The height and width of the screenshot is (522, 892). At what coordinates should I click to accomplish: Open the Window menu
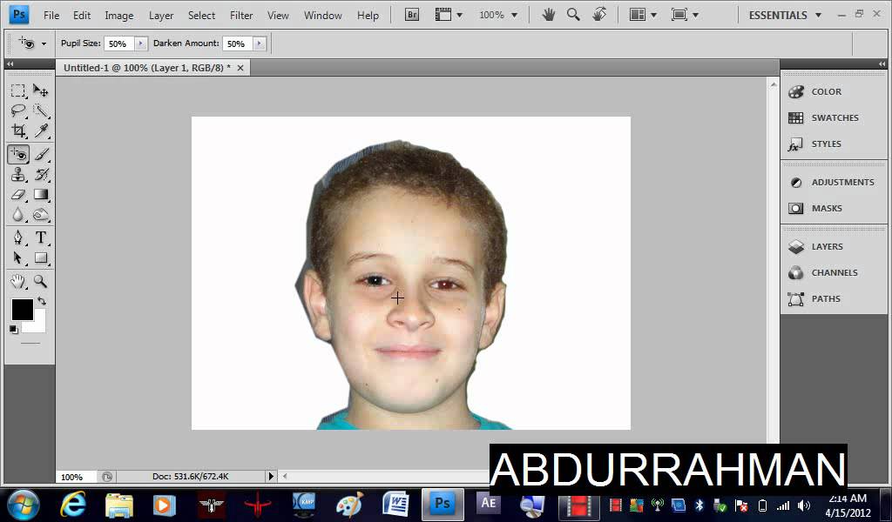322,16
